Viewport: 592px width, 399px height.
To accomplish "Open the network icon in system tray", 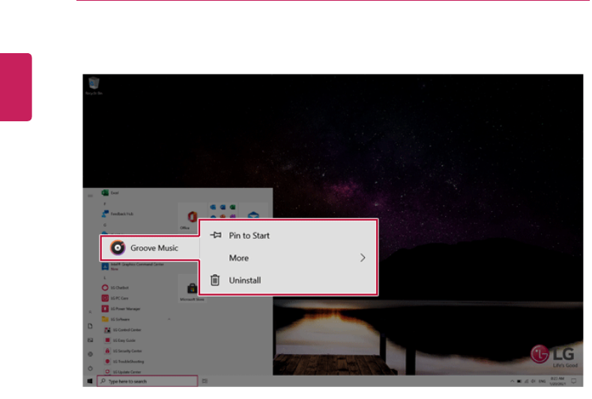I will coord(526,381).
